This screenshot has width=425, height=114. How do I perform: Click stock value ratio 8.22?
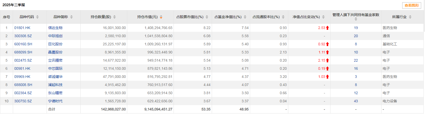(207, 28)
